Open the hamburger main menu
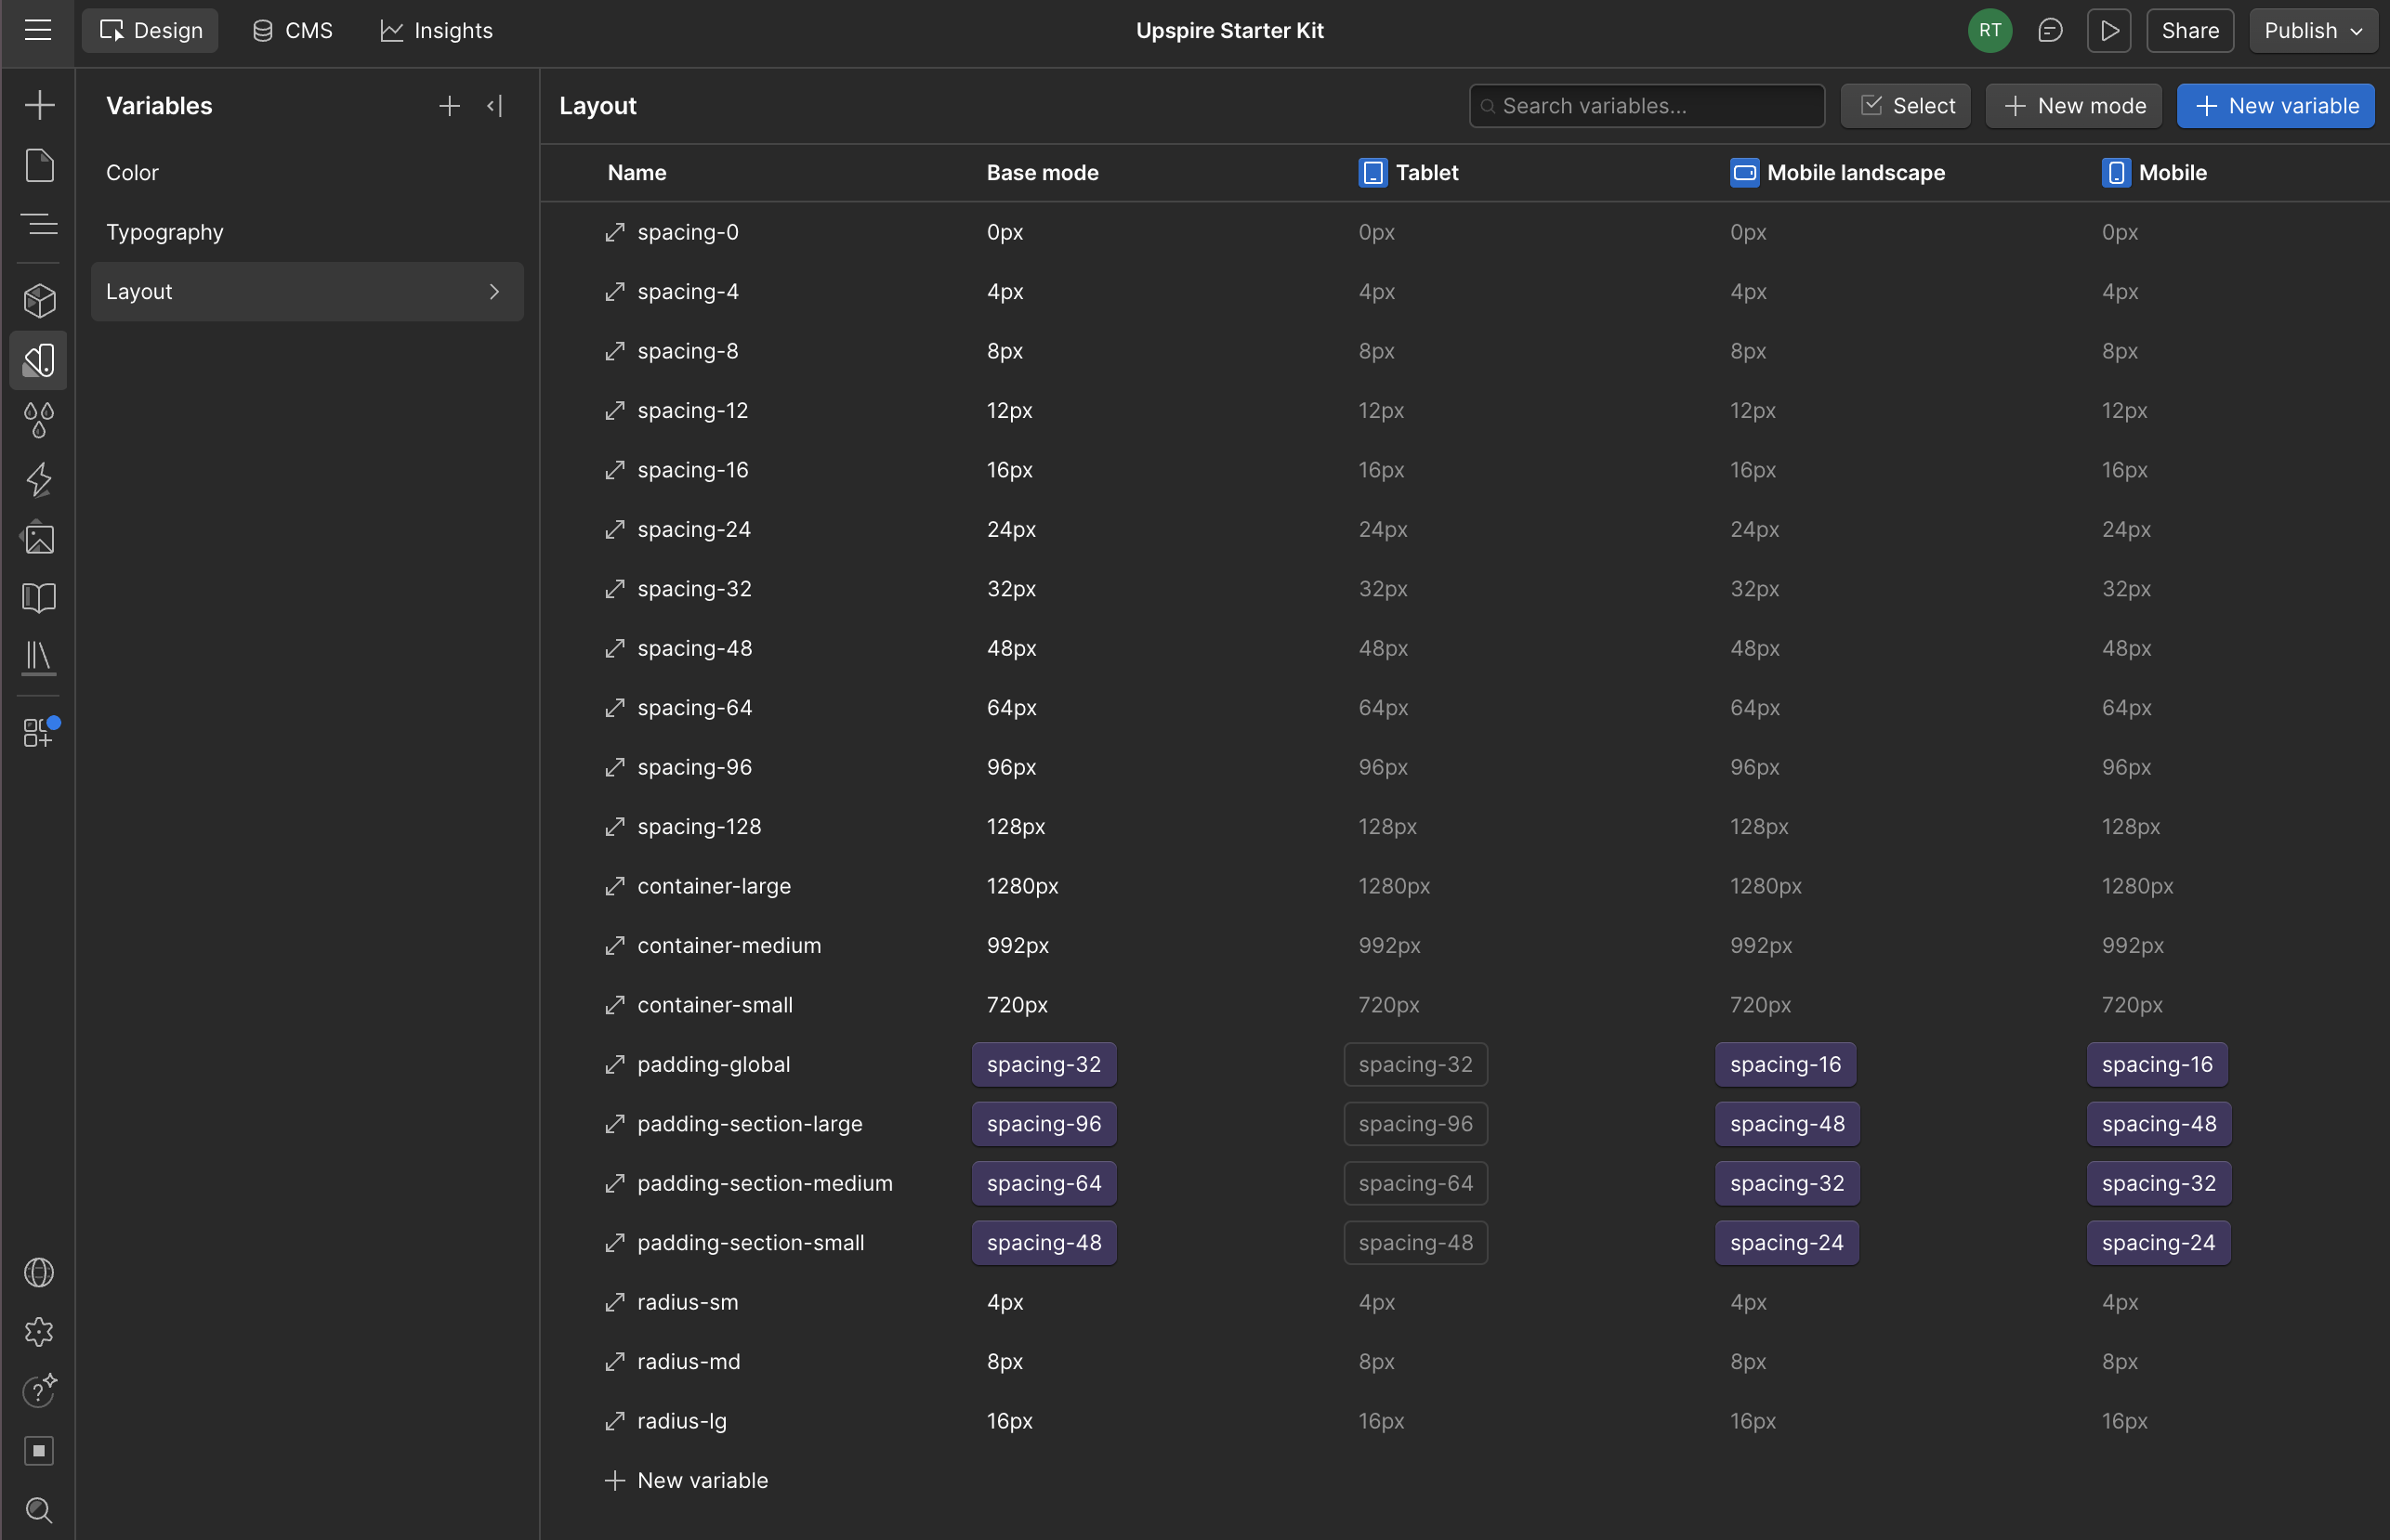 [x=38, y=30]
